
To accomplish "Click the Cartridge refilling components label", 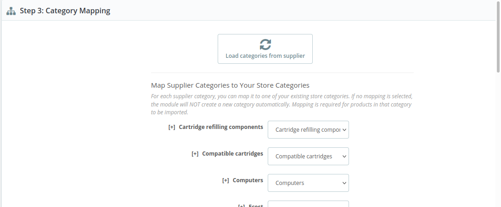I will click(x=221, y=127).
